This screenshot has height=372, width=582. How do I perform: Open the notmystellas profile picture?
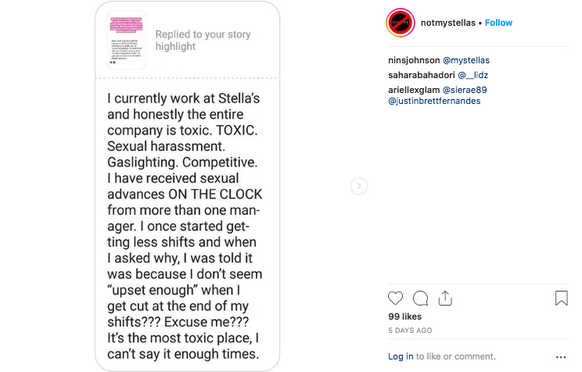(x=401, y=23)
